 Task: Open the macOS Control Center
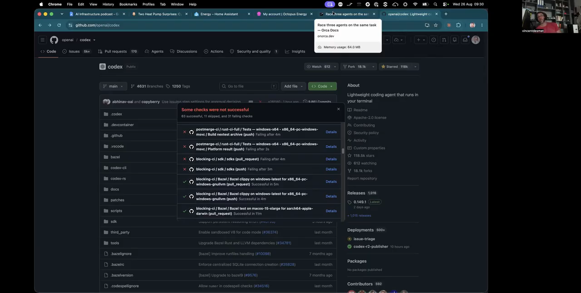point(445,4)
